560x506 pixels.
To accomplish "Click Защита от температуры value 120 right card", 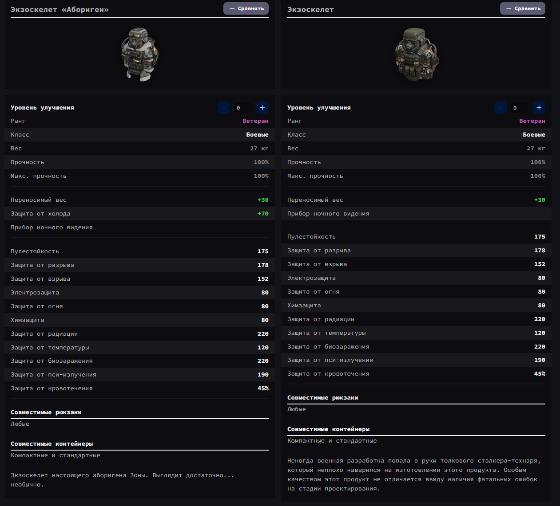I will pyautogui.click(x=540, y=333).
